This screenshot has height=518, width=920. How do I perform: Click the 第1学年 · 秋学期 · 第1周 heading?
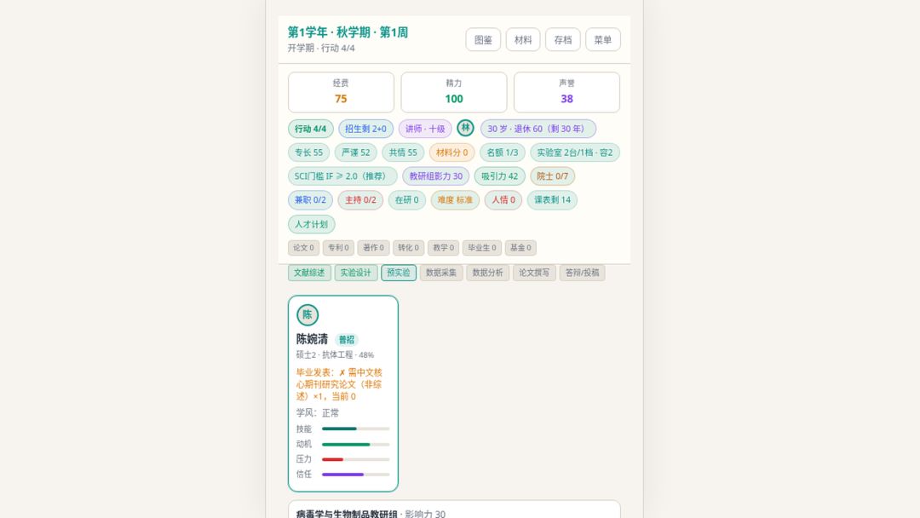tap(348, 32)
